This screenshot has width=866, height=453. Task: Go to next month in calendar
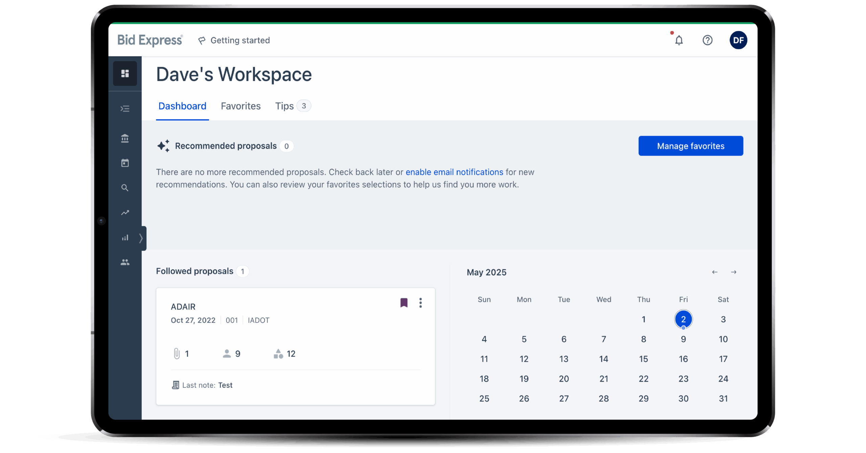pos(733,272)
